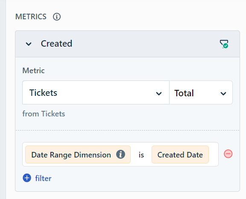The image size is (246, 199).
Task: Click the Created metric title
Action: click(56, 44)
